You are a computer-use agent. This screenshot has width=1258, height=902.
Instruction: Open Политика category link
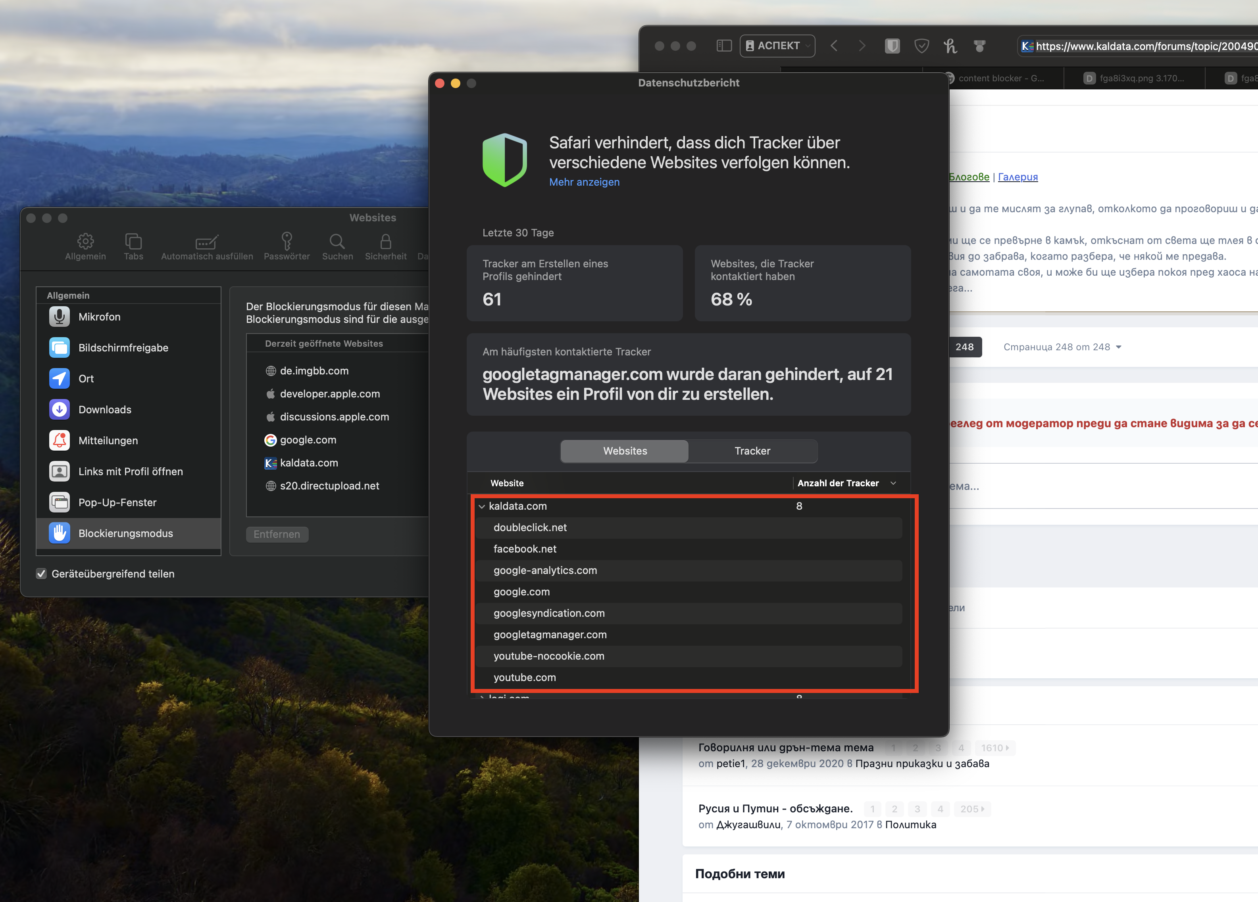[911, 824]
